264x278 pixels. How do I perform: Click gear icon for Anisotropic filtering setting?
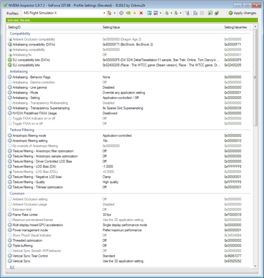pos(10,141)
